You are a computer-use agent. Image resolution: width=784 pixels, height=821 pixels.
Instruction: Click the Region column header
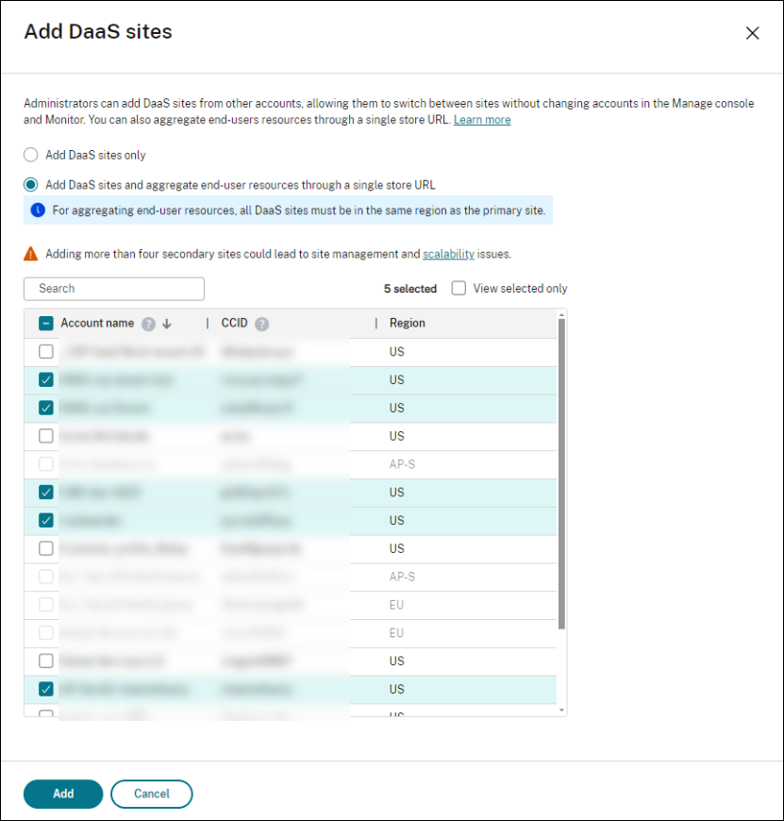tap(408, 324)
